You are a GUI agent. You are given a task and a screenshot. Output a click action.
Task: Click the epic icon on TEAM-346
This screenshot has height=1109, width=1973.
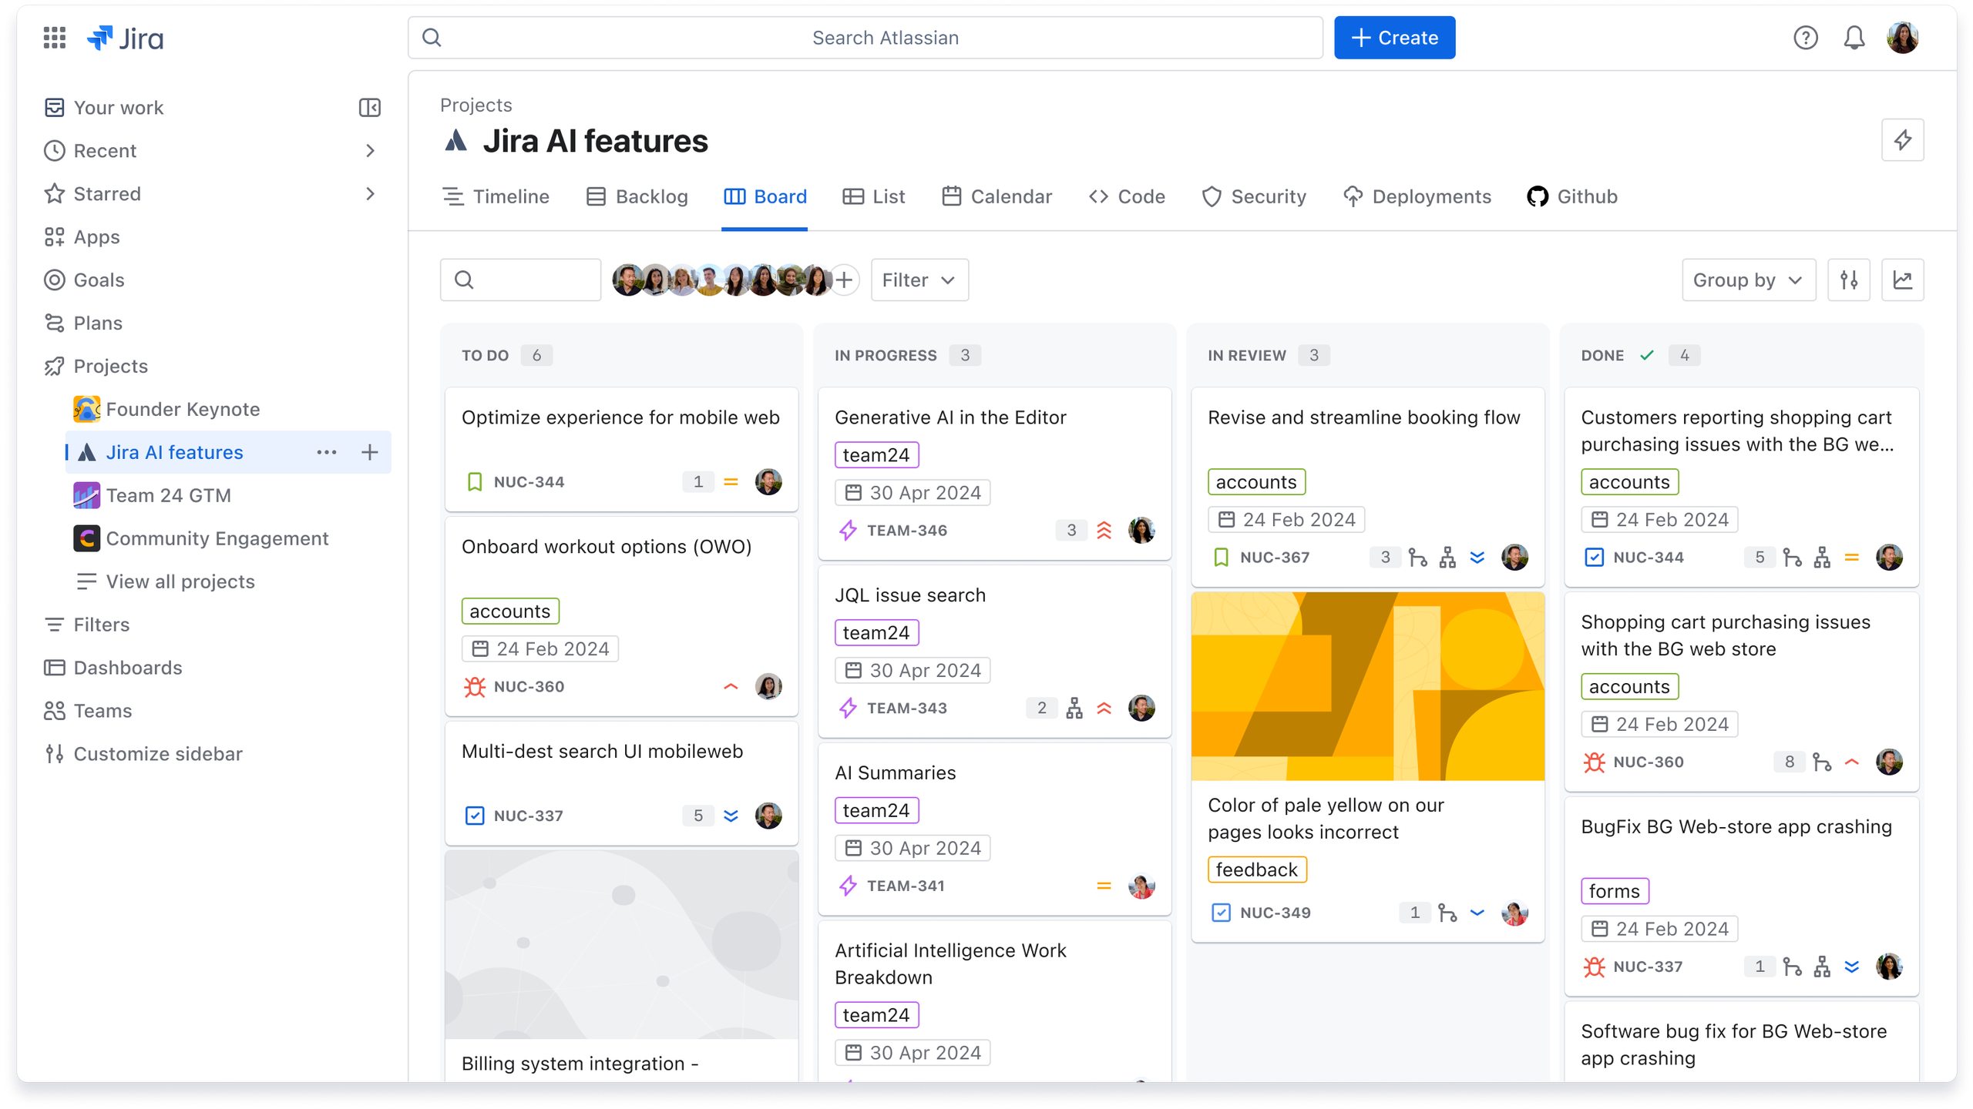848,531
